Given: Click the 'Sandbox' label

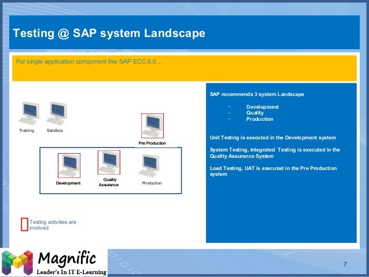Looking at the screenshot, I should (55, 130).
